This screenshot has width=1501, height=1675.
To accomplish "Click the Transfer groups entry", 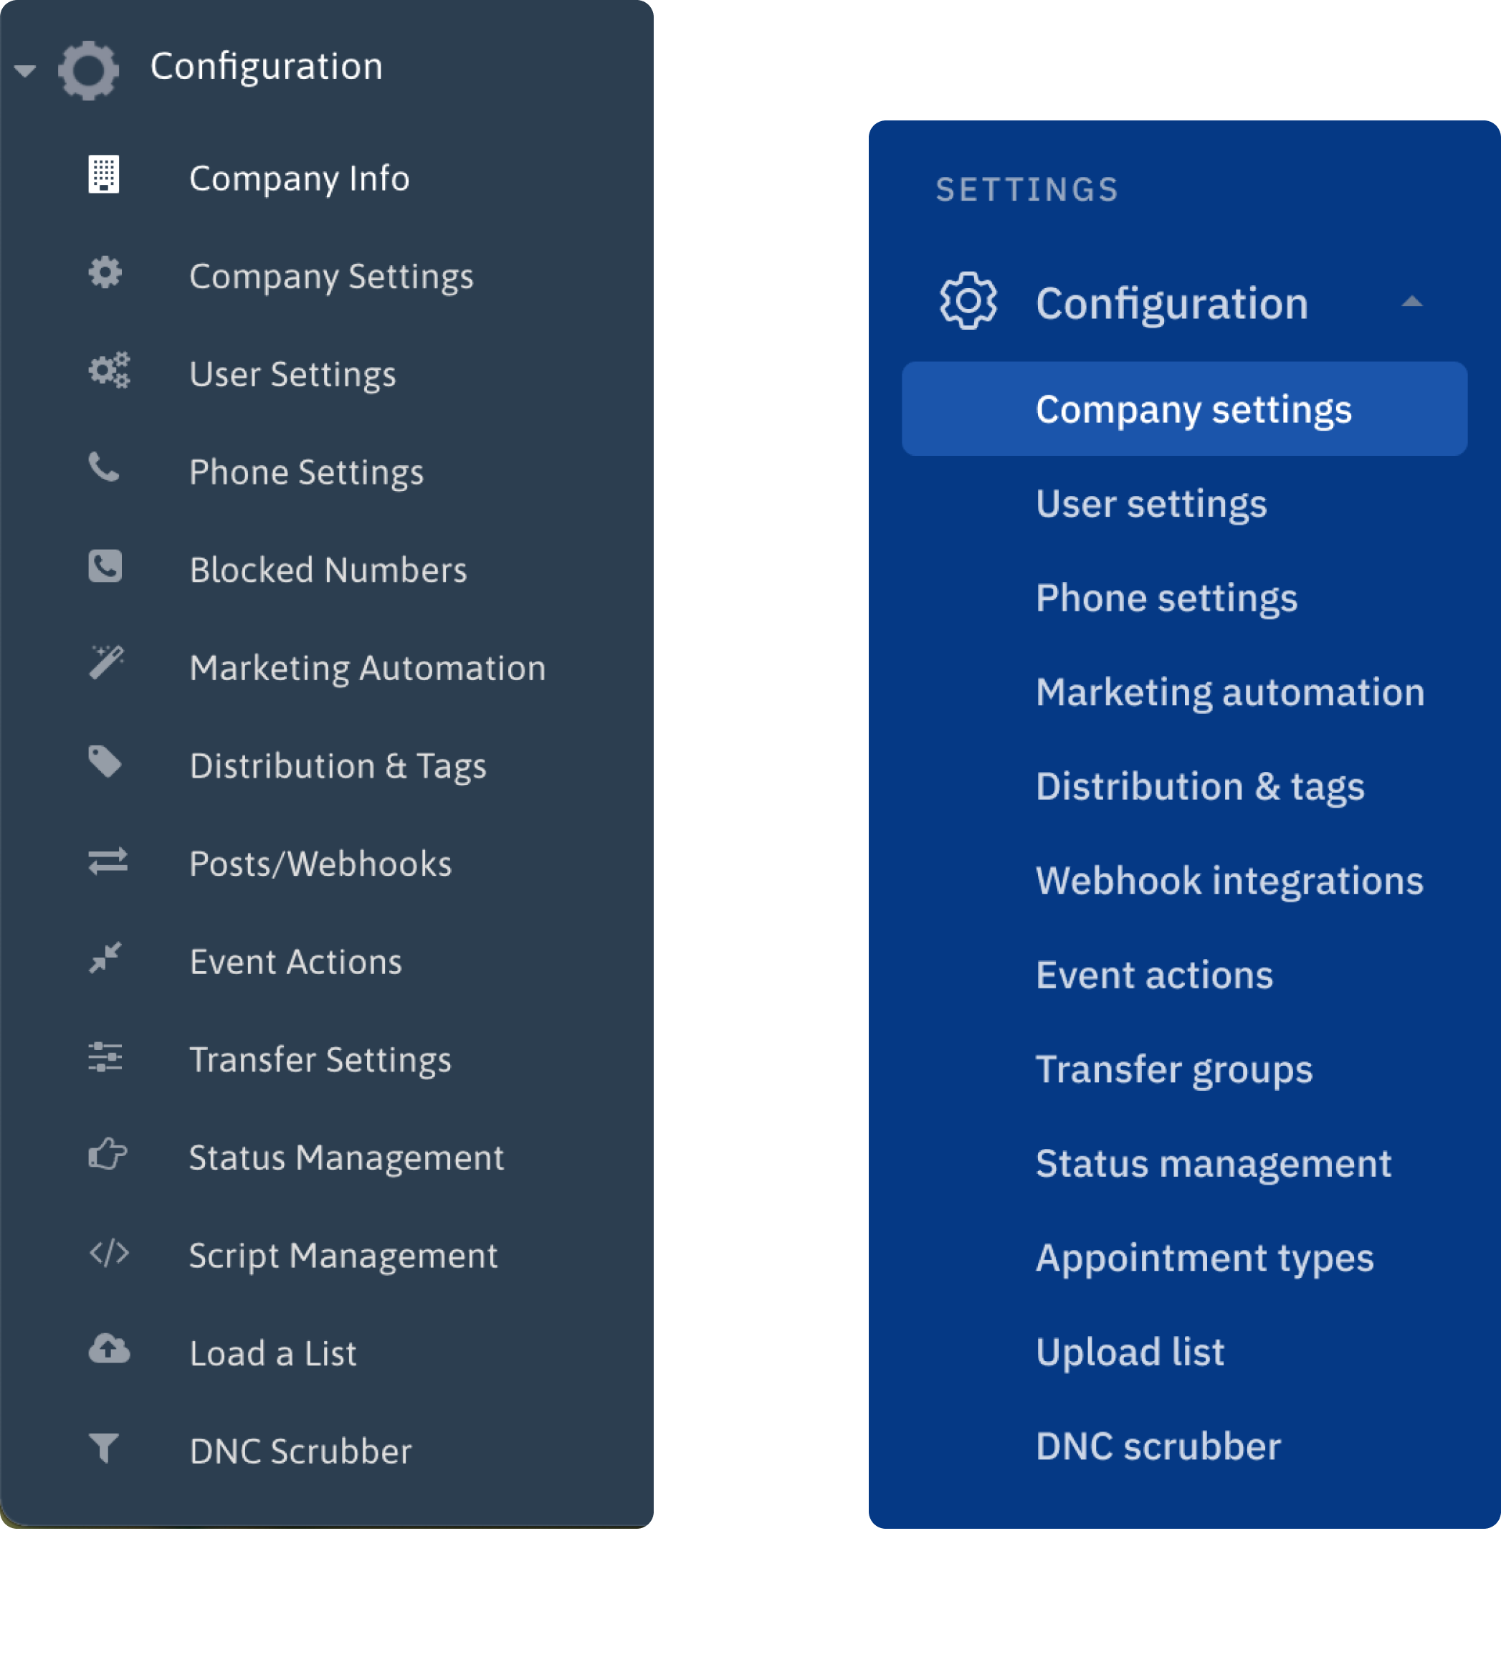I will pos(1173,1069).
